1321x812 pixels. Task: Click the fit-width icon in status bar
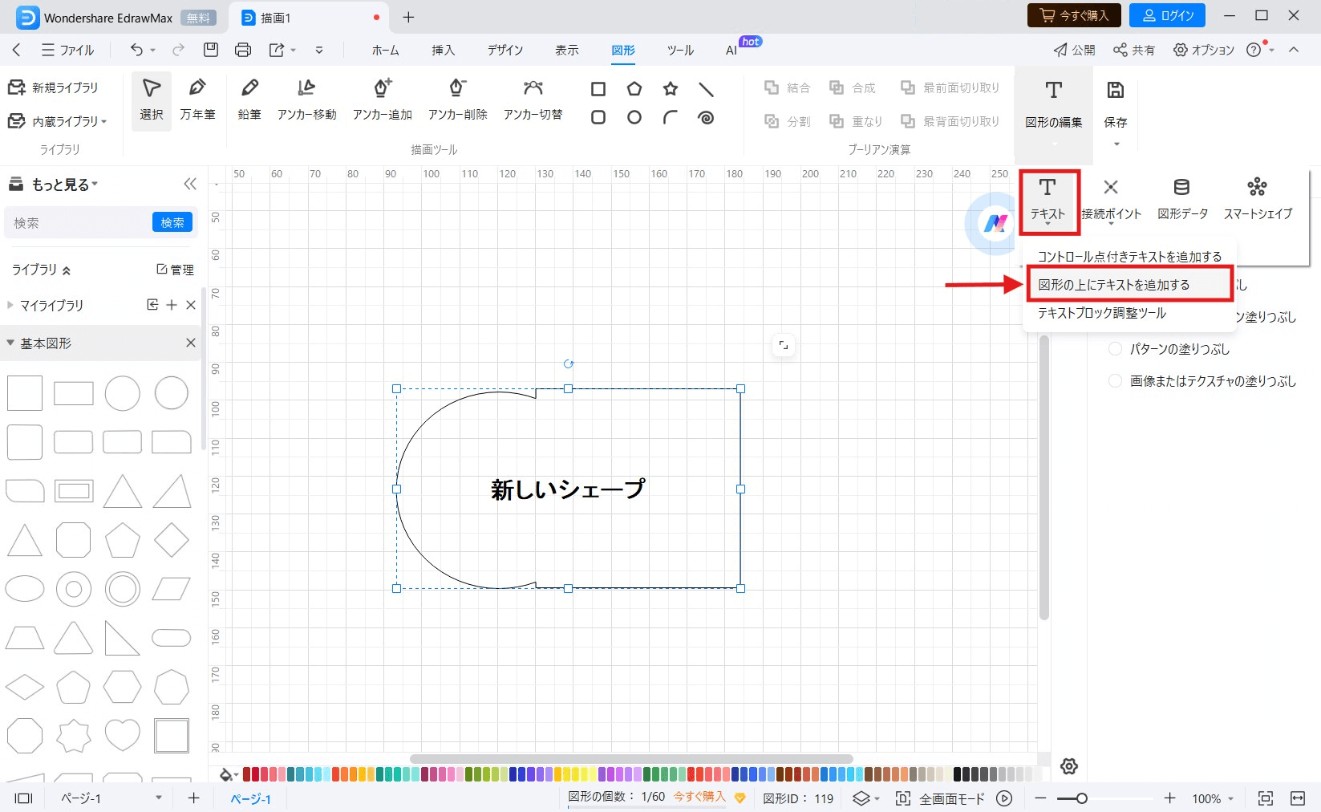pos(1297,798)
